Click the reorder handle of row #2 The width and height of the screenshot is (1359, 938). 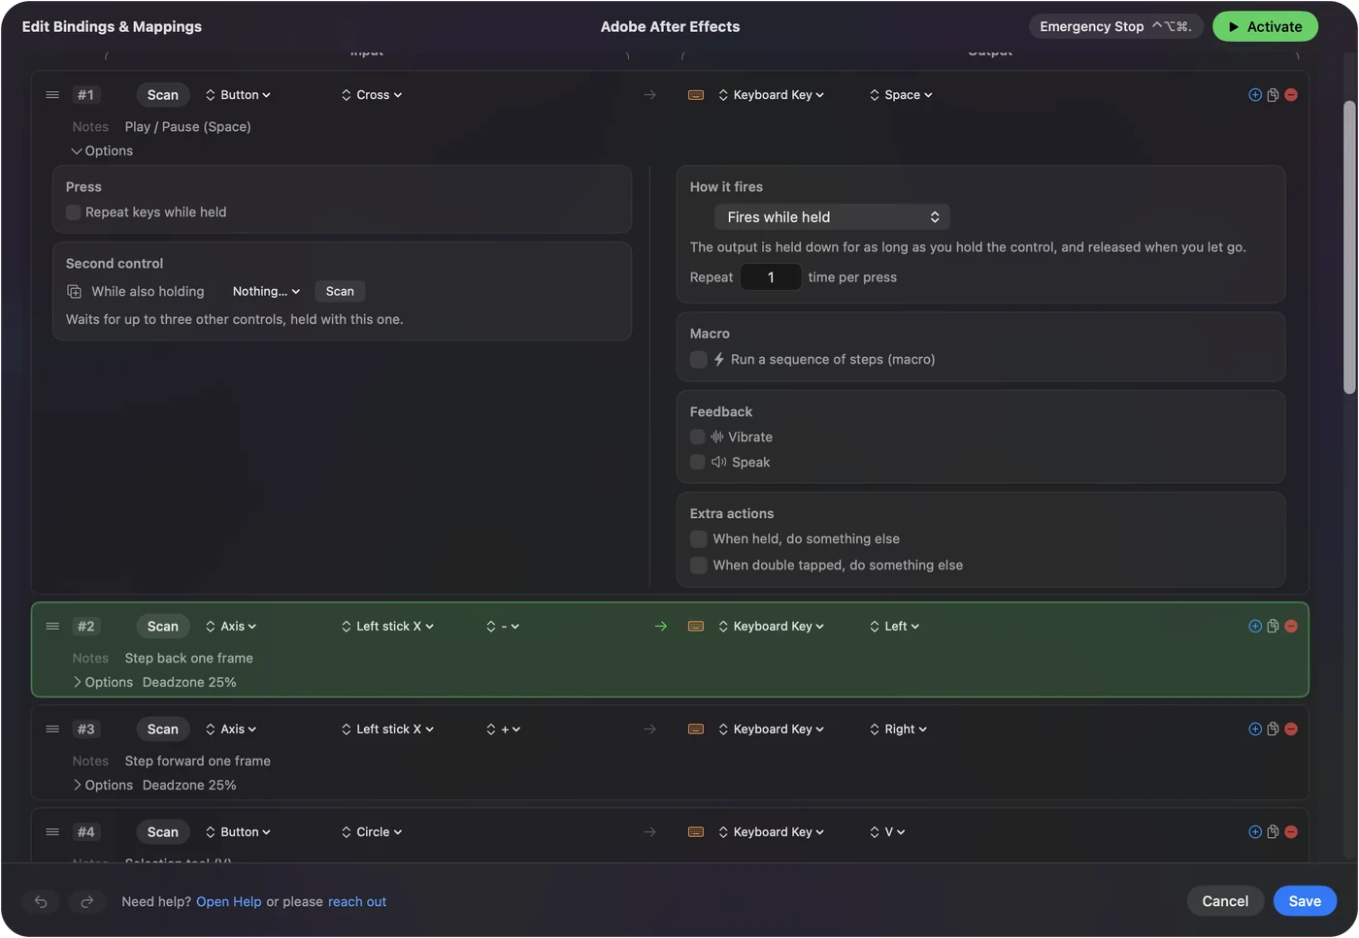click(52, 627)
